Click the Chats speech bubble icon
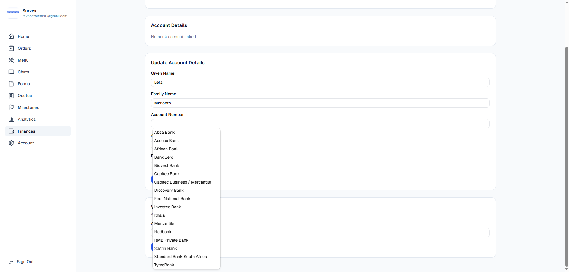569x272 pixels. tap(11, 72)
